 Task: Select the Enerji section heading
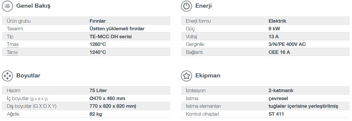(x=204, y=6)
